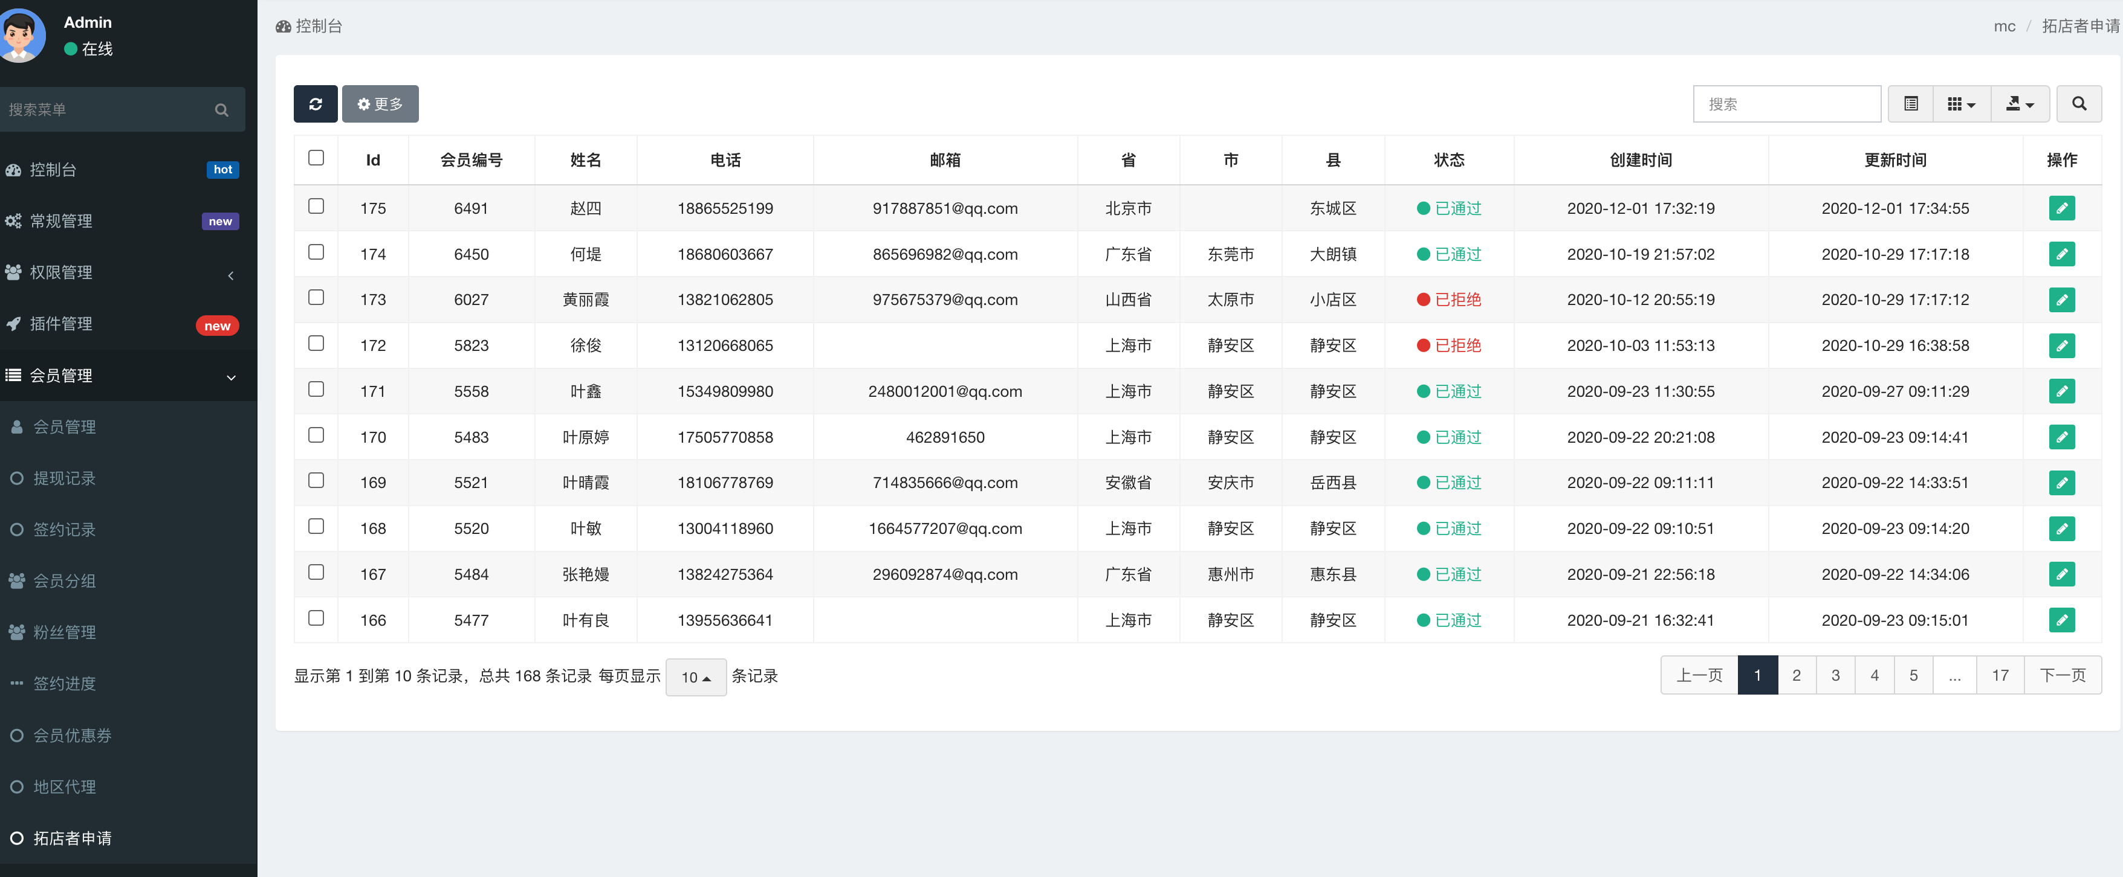Screen dimensions: 2123x877
Task: Click the edit pencil for 叶敏
Action: [x=2061, y=528]
